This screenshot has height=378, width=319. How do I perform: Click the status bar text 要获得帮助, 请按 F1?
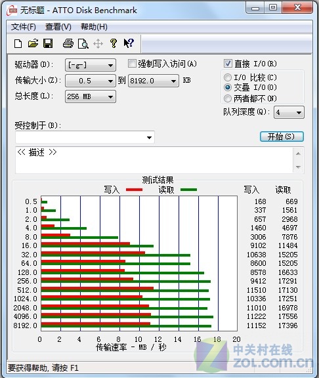[x=43, y=368]
